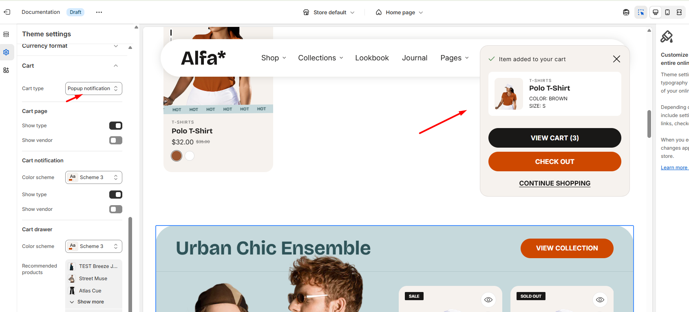Image resolution: width=689 pixels, height=312 pixels.
Task: Open the App embeds icon in sidebar
Action: click(x=6, y=70)
